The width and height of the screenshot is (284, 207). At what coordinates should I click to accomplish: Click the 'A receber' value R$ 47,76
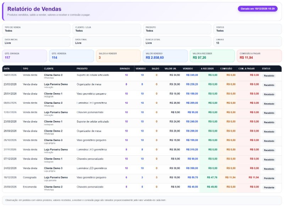pyautogui.click(x=212, y=177)
